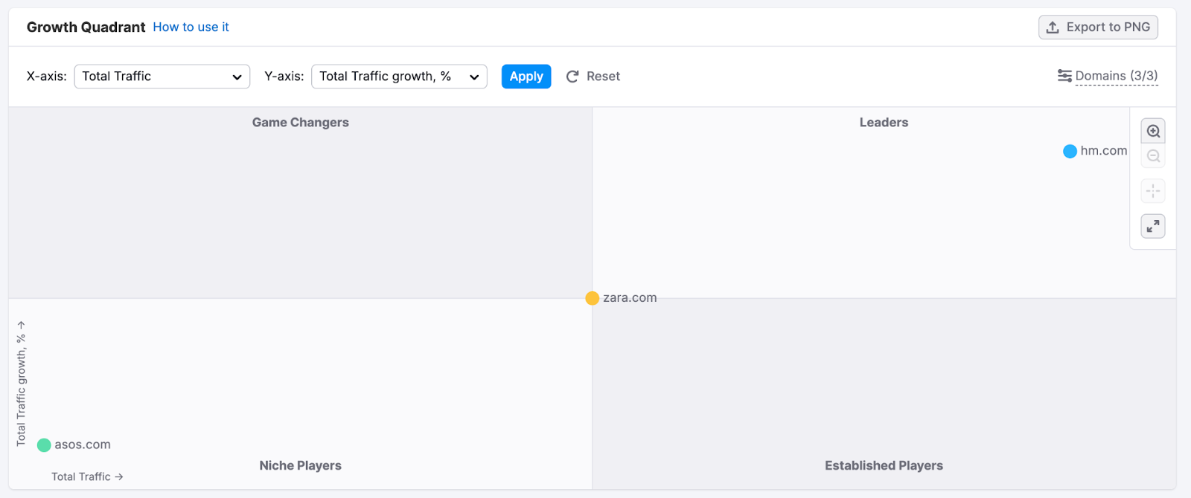Image resolution: width=1191 pixels, height=498 pixels.
Task: Open the chart in fullscreen mode
Action: click(x=1153, y=226)
